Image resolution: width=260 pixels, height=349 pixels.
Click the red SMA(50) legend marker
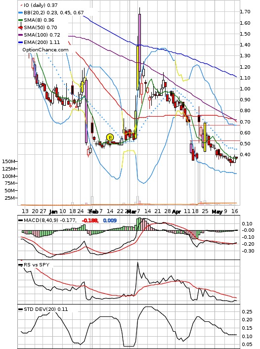[x=20, y=28]
